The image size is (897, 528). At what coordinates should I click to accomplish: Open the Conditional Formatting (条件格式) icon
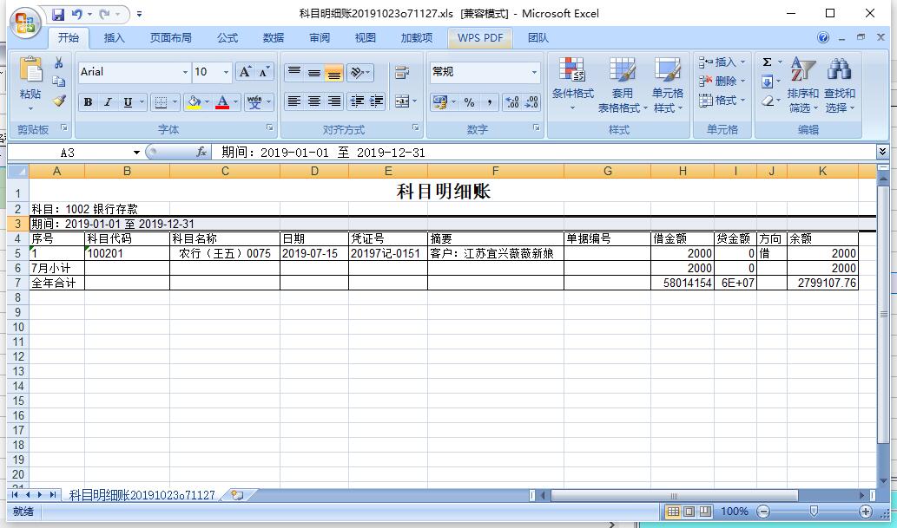pyautogui.click(x=571, y=71)
